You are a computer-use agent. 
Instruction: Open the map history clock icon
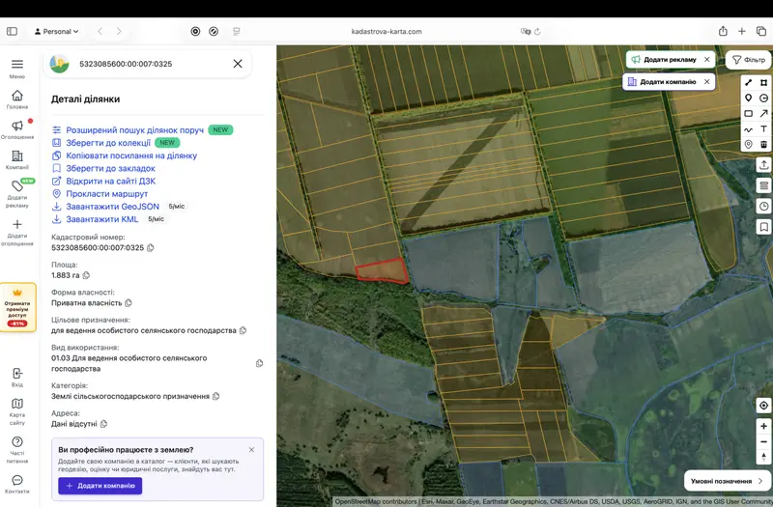763,206
